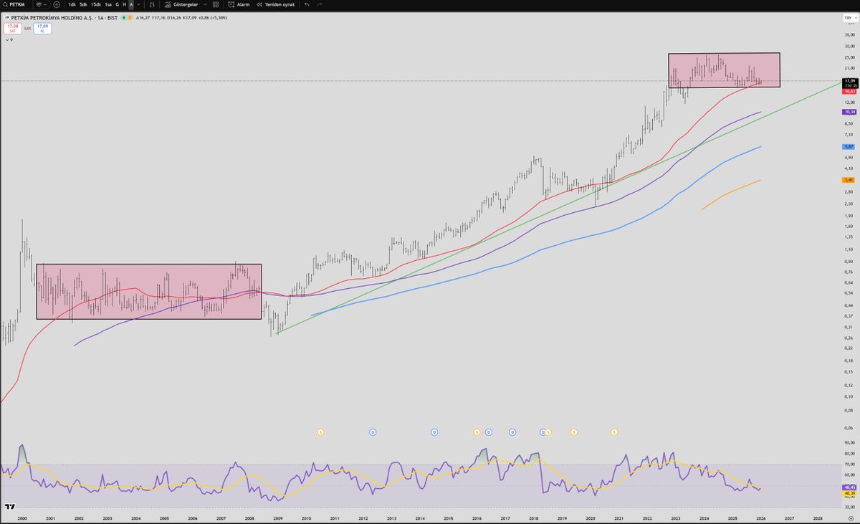Click the blue 5,87 price label
The image size is (860, 524).
(x=850, y=146)
